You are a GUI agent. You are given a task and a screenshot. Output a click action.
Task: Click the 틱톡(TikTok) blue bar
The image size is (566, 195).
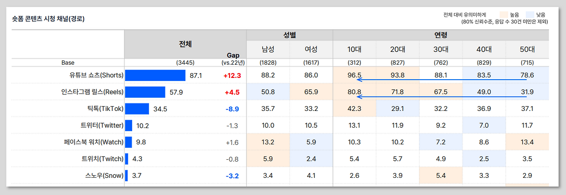tap(137, 109)
